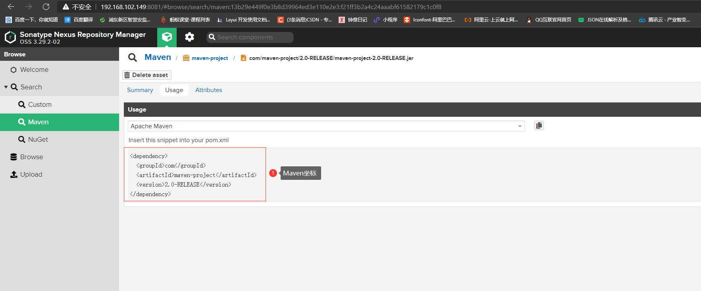Open the 钟意日记 bookmark
Image resolution: width=701 pixels, height=291 pixels.
coord(353,19)
